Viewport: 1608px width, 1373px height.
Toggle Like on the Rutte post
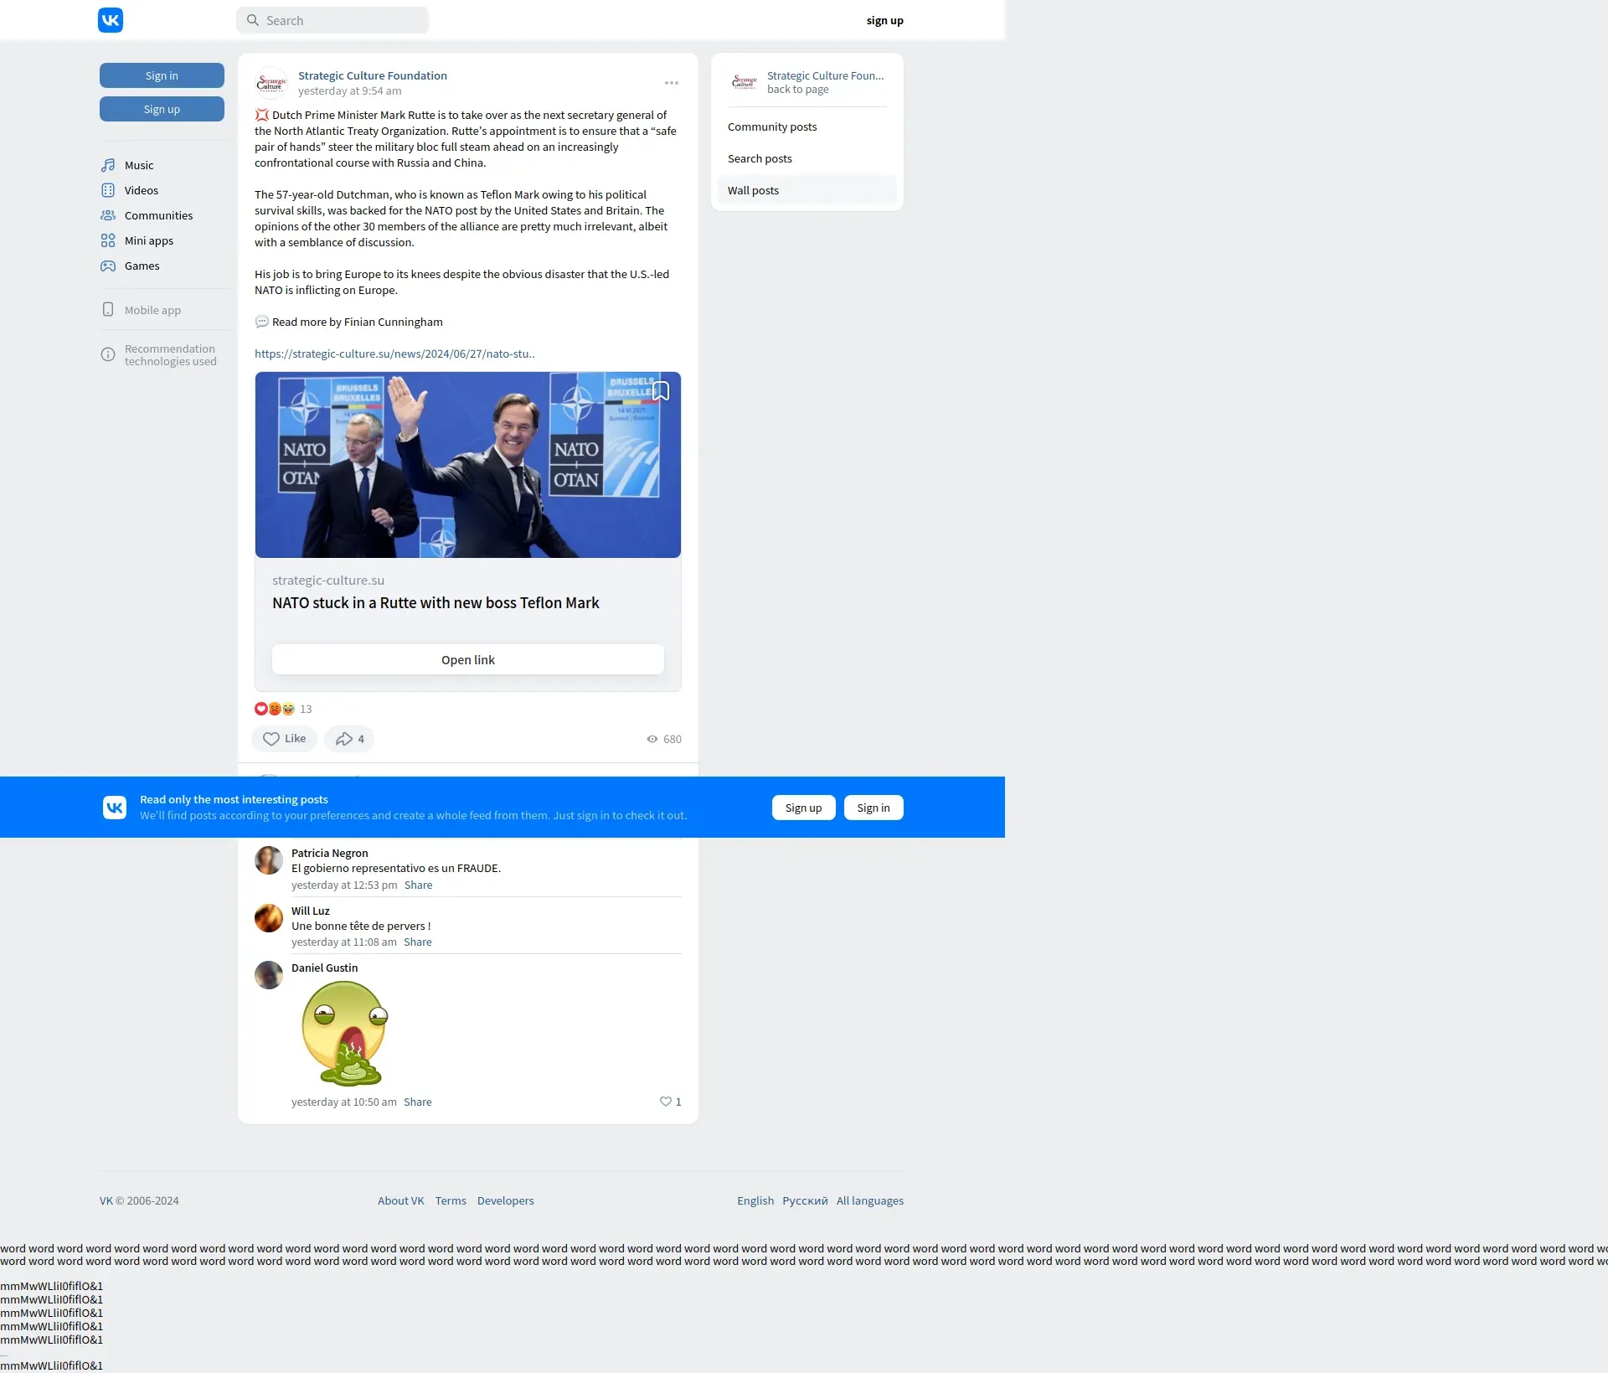click(284, 739)
